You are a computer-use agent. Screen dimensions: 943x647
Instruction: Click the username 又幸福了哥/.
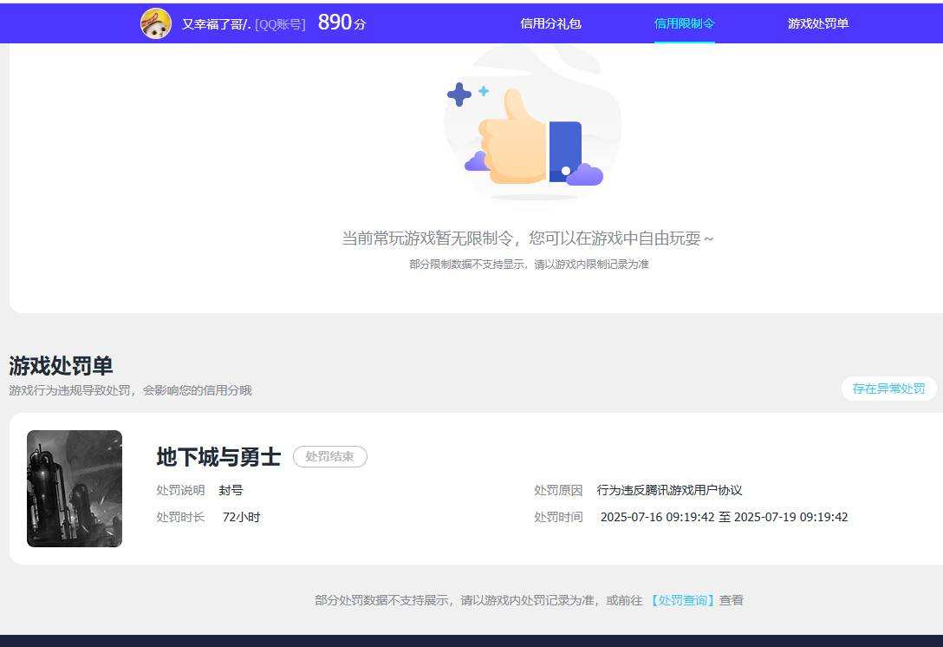coord(216,24)
